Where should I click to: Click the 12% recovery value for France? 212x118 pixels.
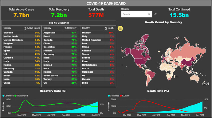[x=74, y=51]
